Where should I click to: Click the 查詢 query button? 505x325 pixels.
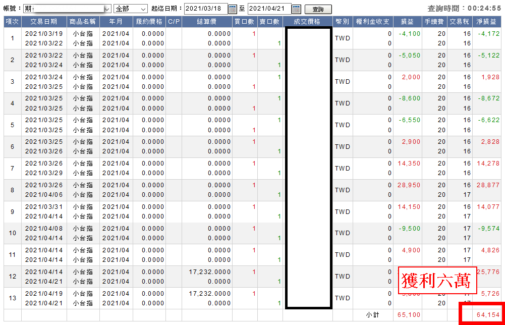point(318,10)
